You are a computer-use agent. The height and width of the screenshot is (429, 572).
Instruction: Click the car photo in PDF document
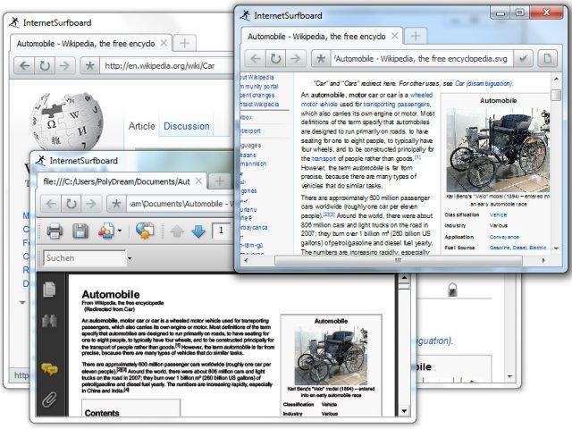331,355
